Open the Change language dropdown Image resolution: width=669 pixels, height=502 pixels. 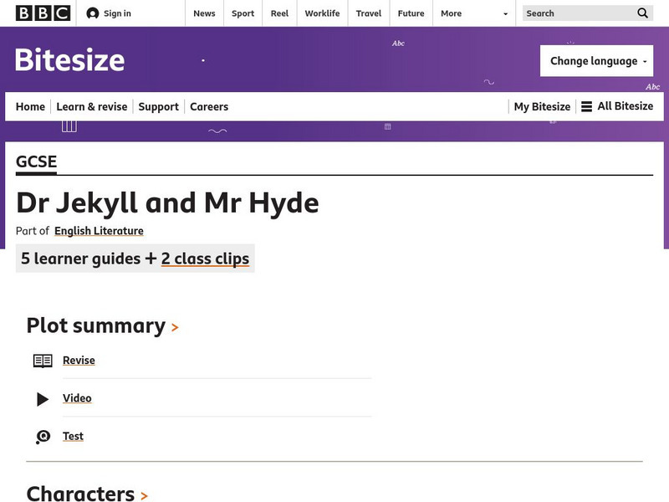click(x=596, y=61)
